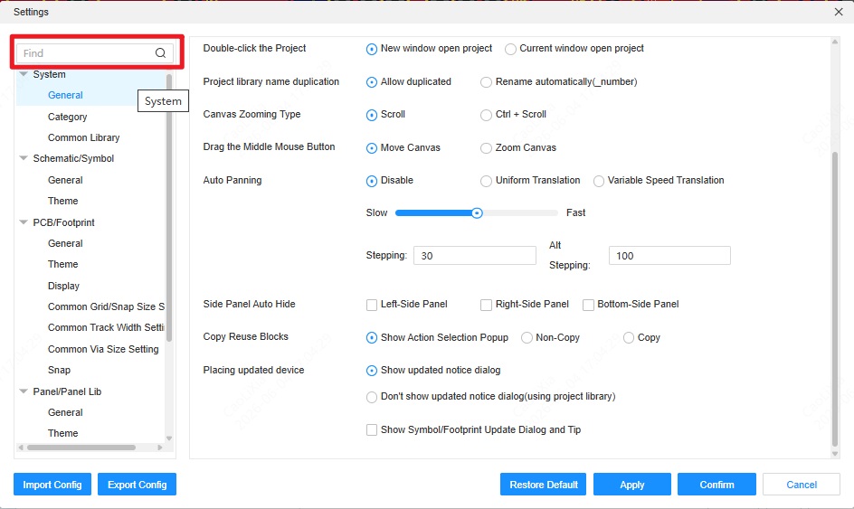Select Show Action Selection Popup option
Image resolution: width=854 pixels, height=509 pixels.
pyautogui.click(x=372, y=337)
